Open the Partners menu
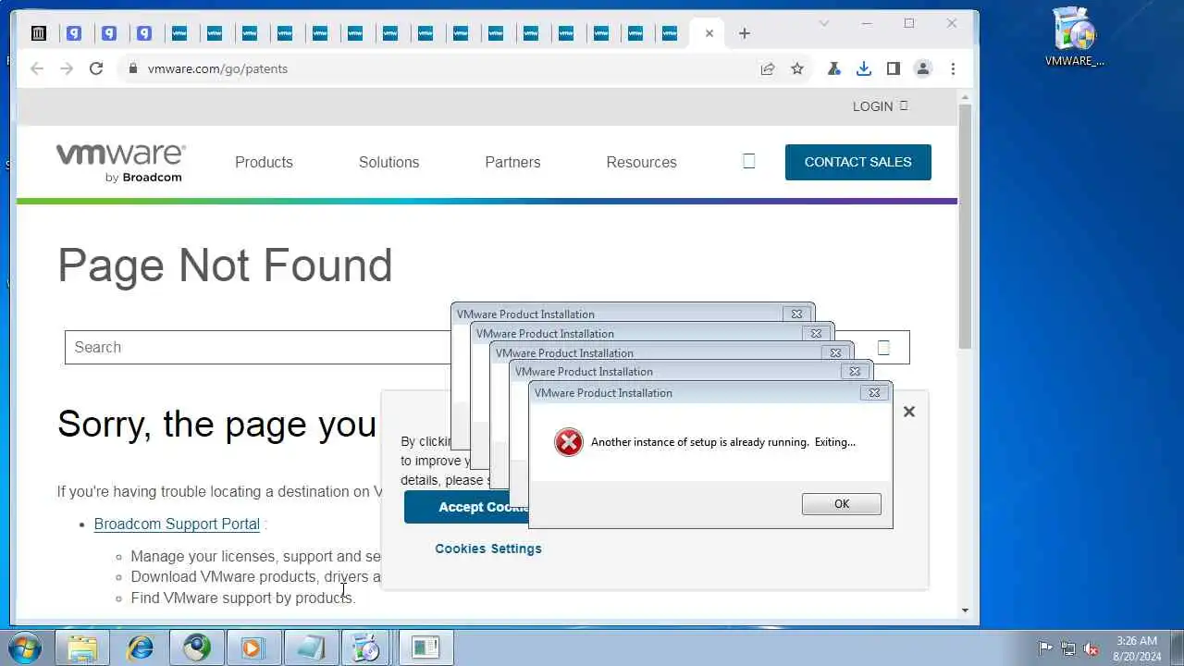 click(512, 162)
